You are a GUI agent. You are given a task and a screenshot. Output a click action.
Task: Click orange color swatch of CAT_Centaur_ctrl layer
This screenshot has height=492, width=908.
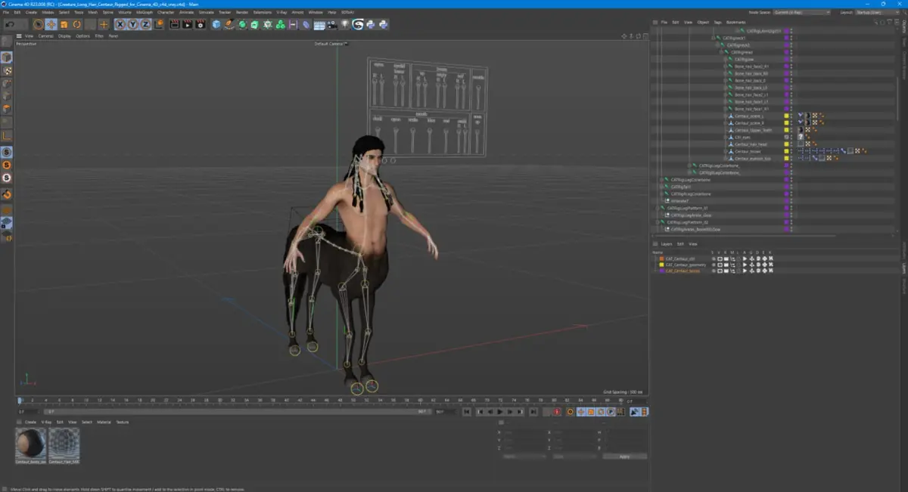[661, 258]
